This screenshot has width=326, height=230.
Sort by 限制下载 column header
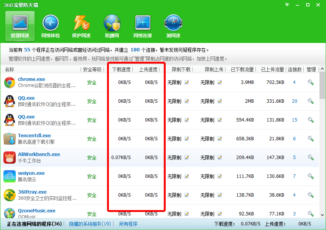[x=181, y=69]
